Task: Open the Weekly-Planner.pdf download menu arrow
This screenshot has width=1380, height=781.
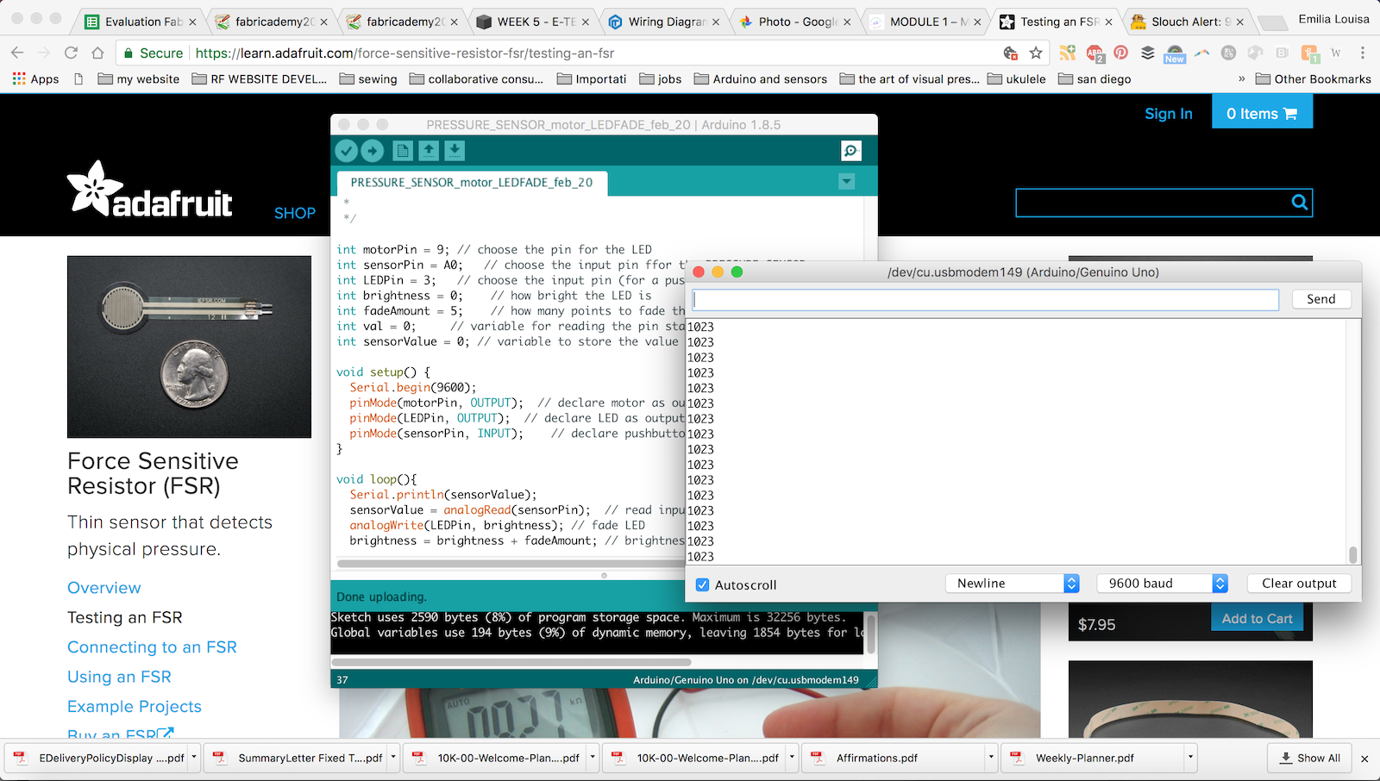Action: (x=1190, y=758)
